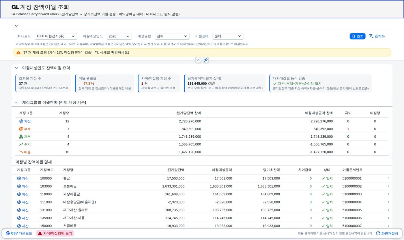Image resolution: width=404 pixels, height=240 pixels.
Task: Click the 부채 group icon in summary table
Action: point(21,129)
